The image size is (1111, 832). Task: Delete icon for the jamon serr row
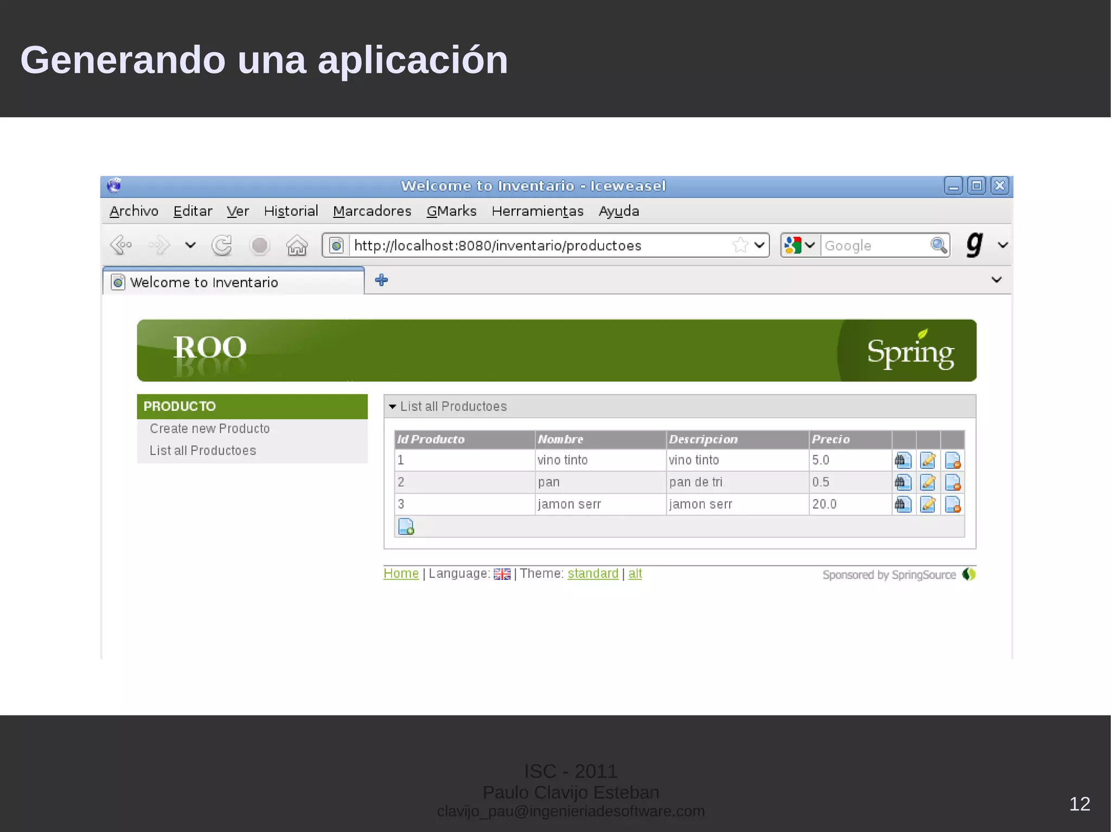[953, 504]
